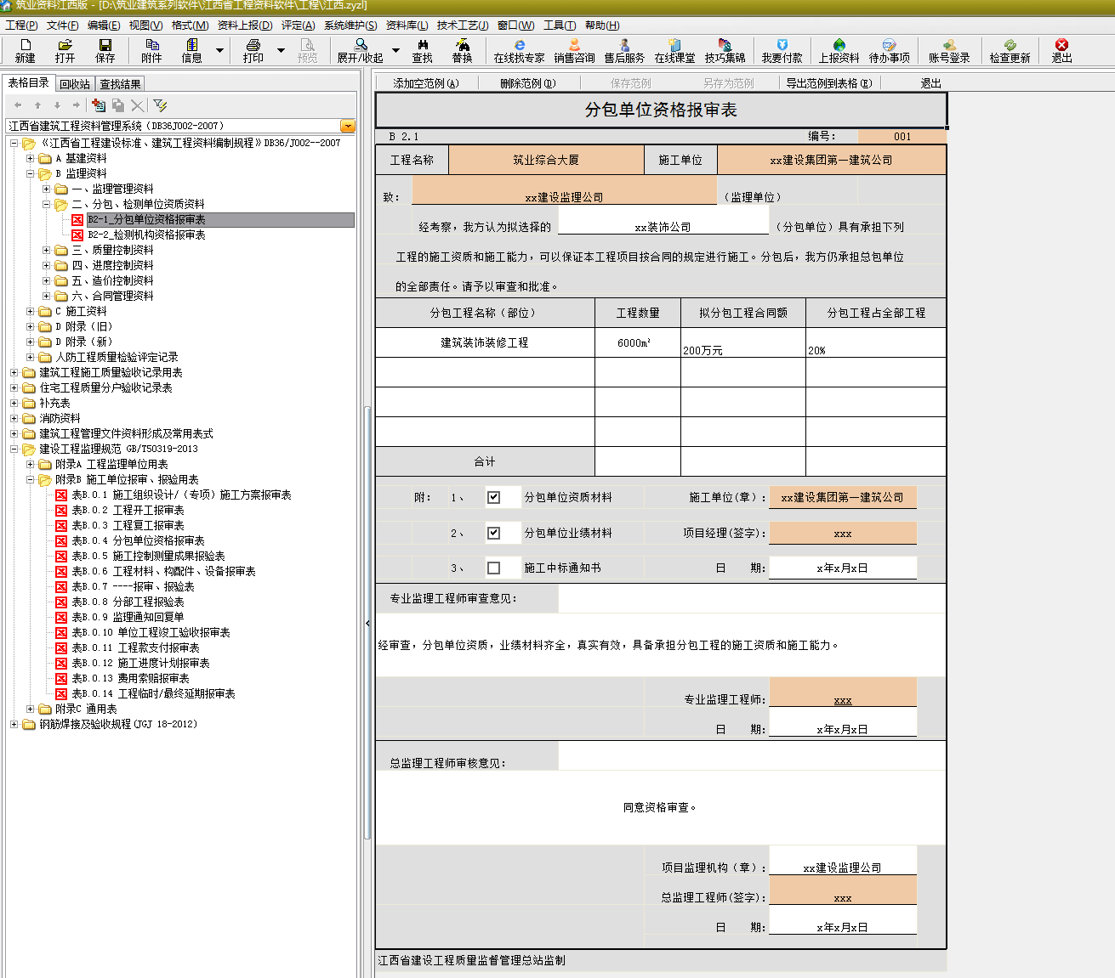
Task: Click the 我要付款 payment icon
Action: [782, 50]
